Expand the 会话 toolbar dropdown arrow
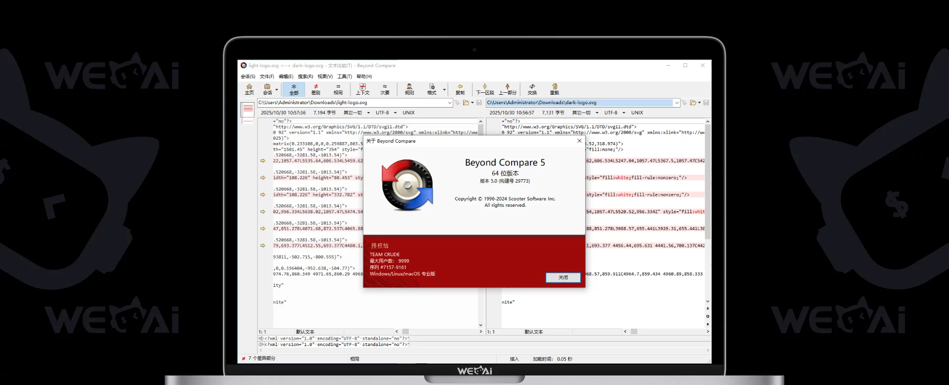This screenshot has height=385, width=949. coord(277,90)
